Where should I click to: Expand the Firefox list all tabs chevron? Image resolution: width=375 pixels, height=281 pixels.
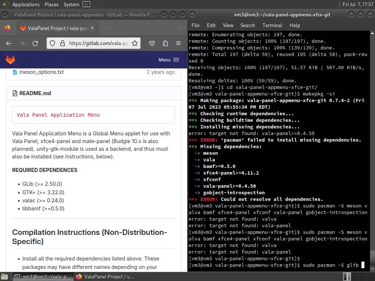(x=180, y=28)
